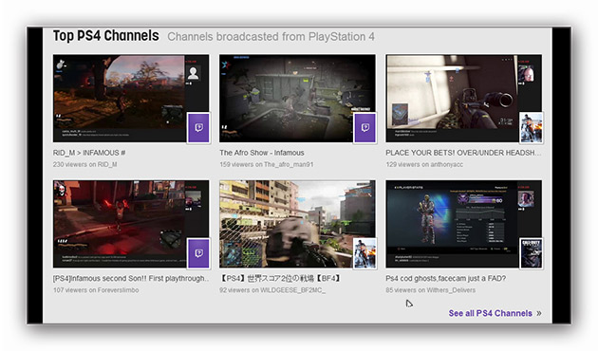Click 'Ps4 cod ghosts,facecam just a FAD?' title
598x351 pixels.
(x=445, y=278)
